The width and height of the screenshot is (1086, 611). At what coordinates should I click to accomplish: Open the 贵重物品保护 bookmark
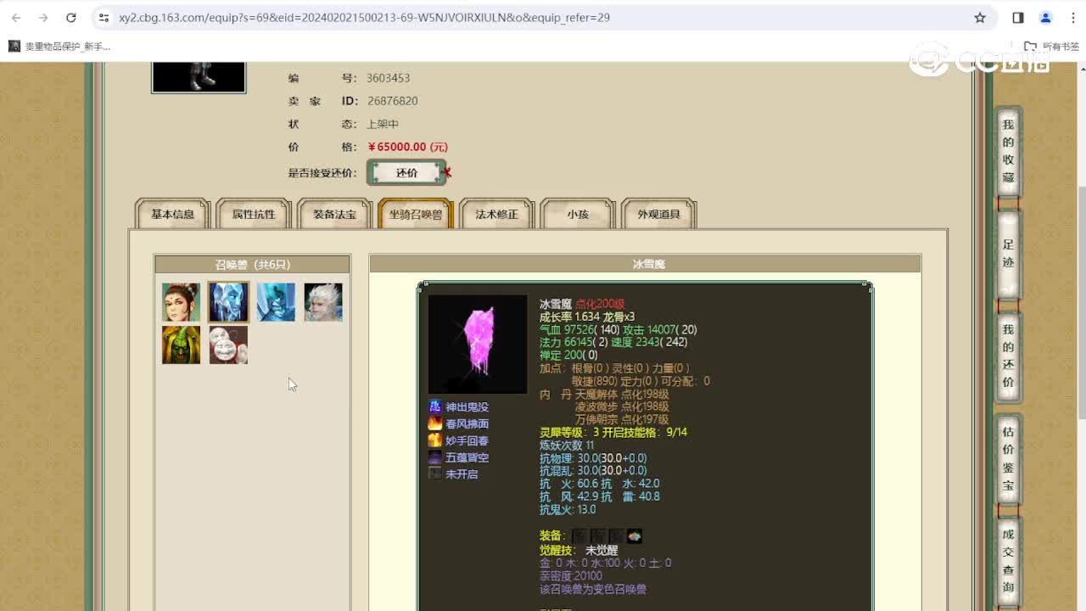coord(59,47)
